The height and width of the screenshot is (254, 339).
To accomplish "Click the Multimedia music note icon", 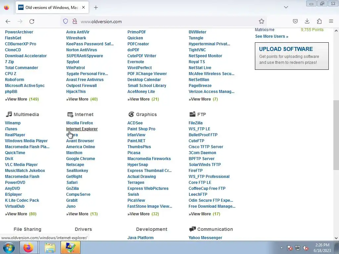I will coord(9,114).
